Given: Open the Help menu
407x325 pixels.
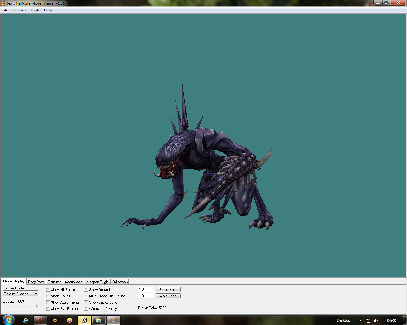Looking at the screenshot, I should click(48, 10).
